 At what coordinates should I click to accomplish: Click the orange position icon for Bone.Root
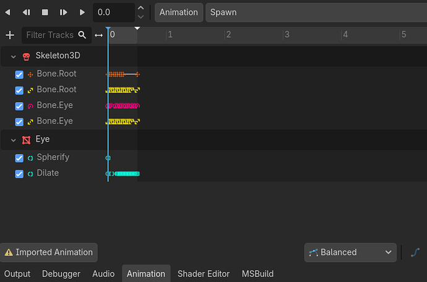tap(30, 75)
